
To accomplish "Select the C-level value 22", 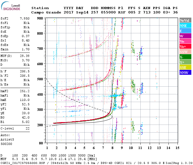I will [x=27, y=128].
